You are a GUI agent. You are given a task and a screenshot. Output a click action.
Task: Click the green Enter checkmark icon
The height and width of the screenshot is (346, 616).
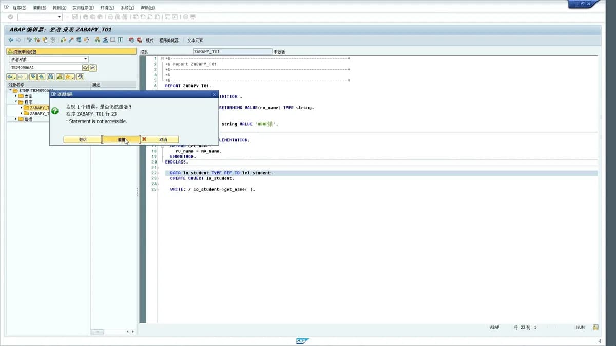pos(10,17)
